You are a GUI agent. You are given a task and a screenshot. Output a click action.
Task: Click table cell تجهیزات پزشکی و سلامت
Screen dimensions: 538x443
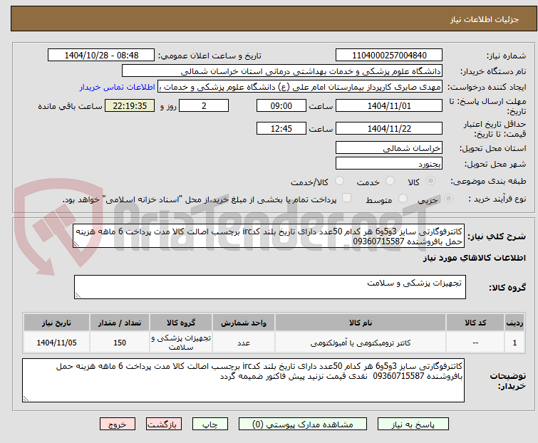[181, 343]
